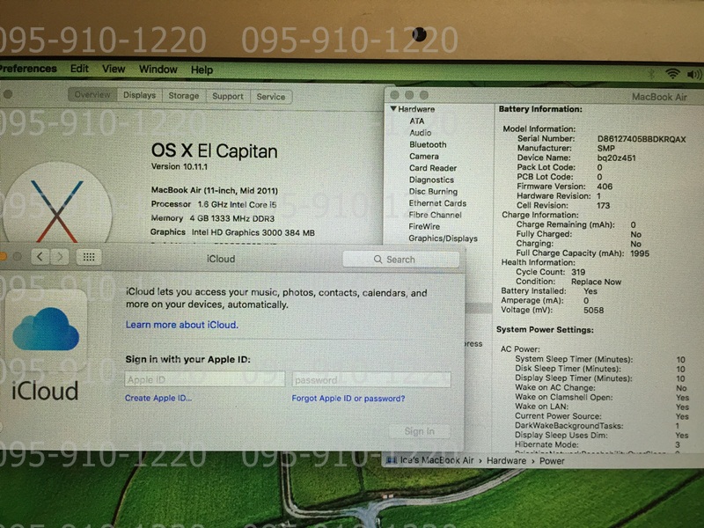Click the Manufacturer SMP value

click(x=606, y=148)
